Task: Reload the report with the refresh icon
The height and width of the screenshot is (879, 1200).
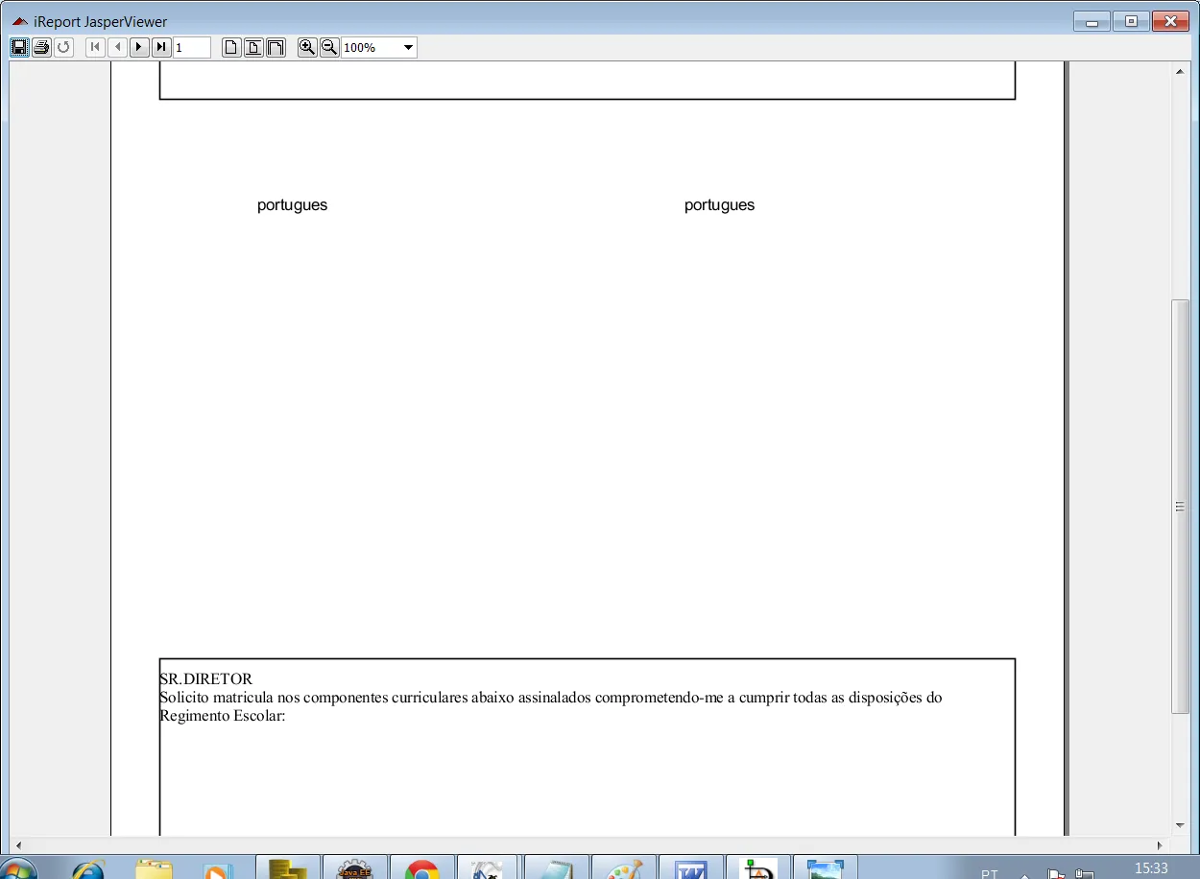Action: (63, 47)
